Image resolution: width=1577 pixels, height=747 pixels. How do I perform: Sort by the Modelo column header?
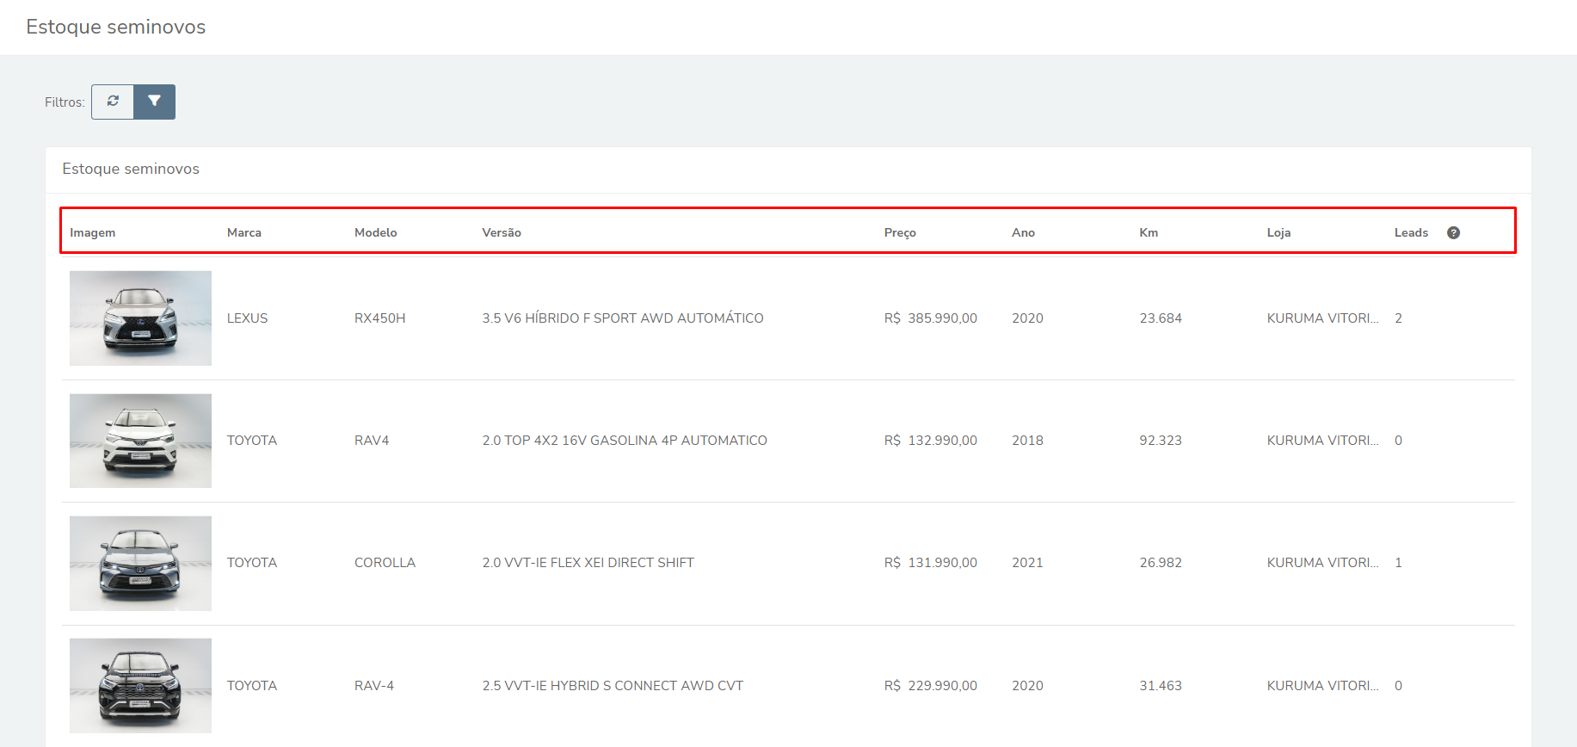(x=376, y=232)
